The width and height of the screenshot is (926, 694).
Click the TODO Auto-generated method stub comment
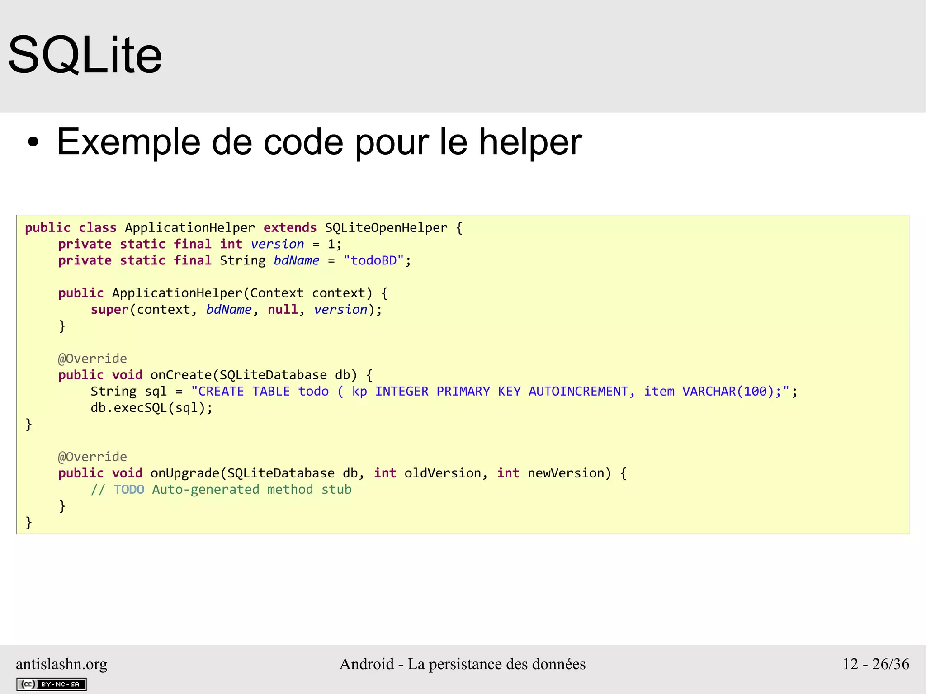221,490
